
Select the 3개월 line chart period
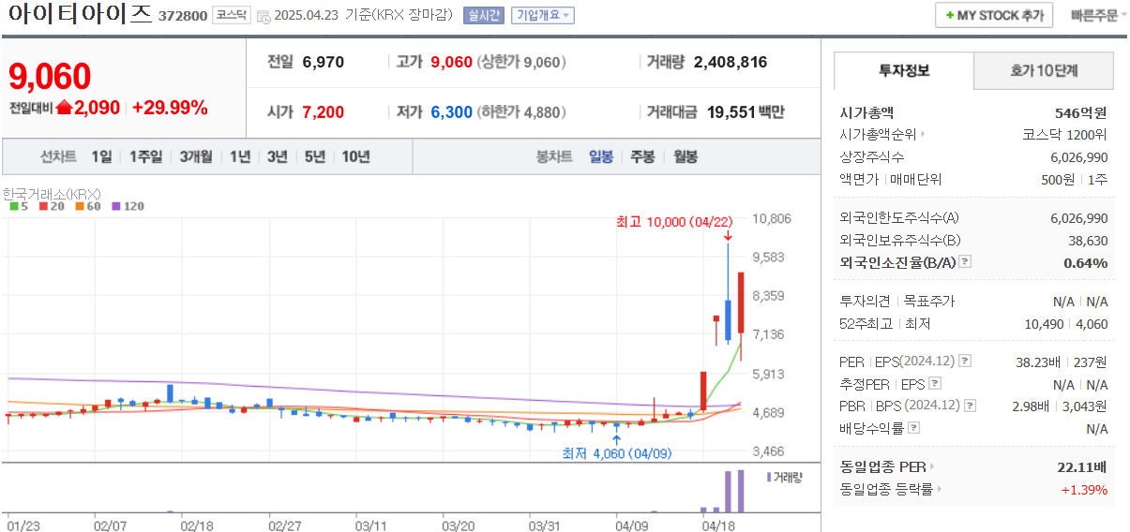(x=196, y=156)
